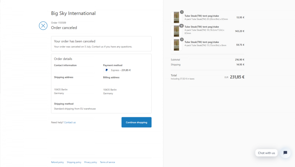
Task: Click the quantity badge showing 16
Action: click(181, 26)
